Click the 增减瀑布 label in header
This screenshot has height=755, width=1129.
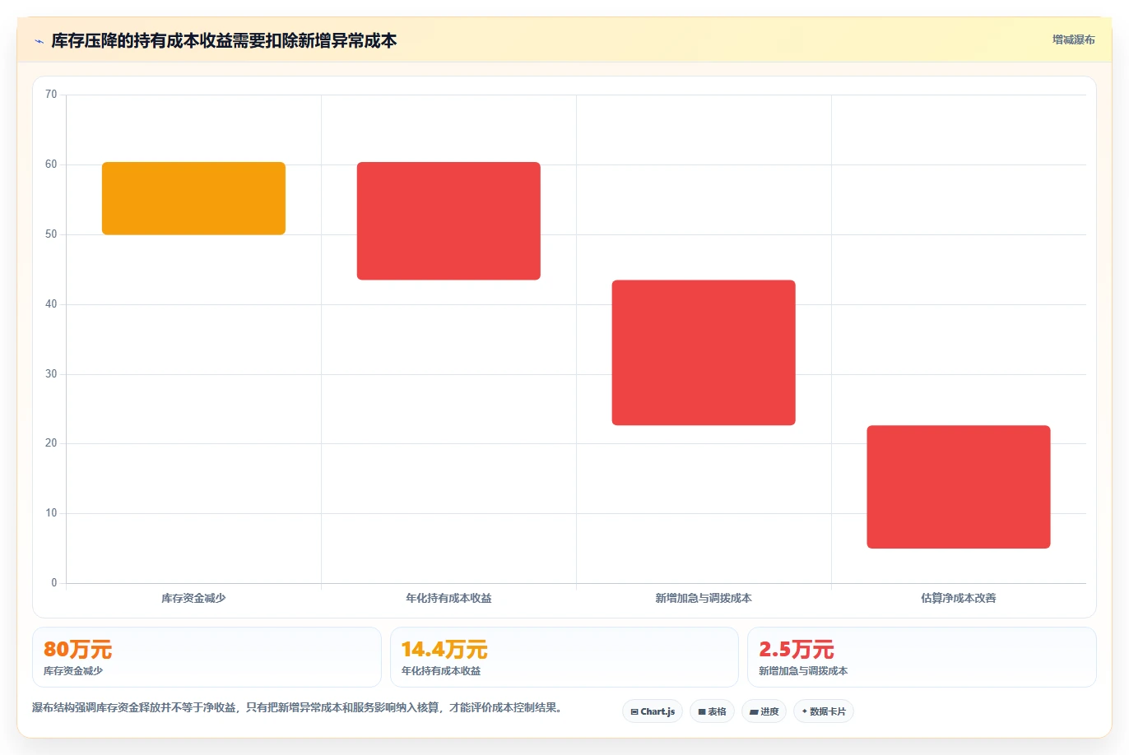(1073, 39)
